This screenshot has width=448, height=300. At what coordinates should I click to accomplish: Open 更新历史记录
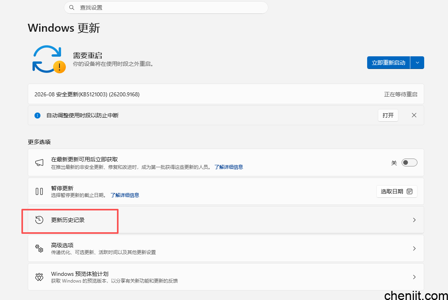tap(226, 220)
